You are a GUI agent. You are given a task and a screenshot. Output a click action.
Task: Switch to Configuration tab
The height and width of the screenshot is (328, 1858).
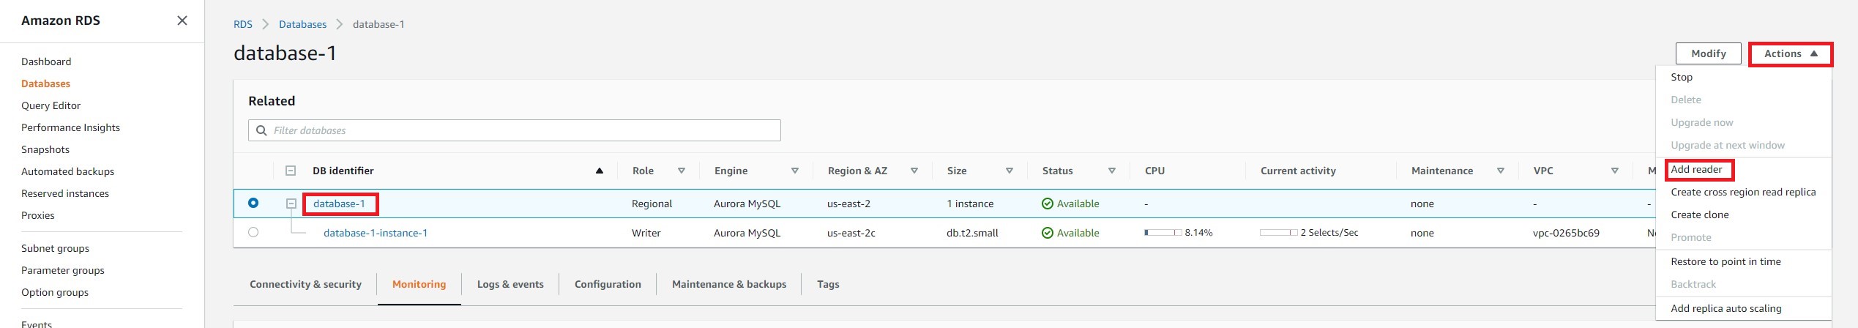(608, 284)
